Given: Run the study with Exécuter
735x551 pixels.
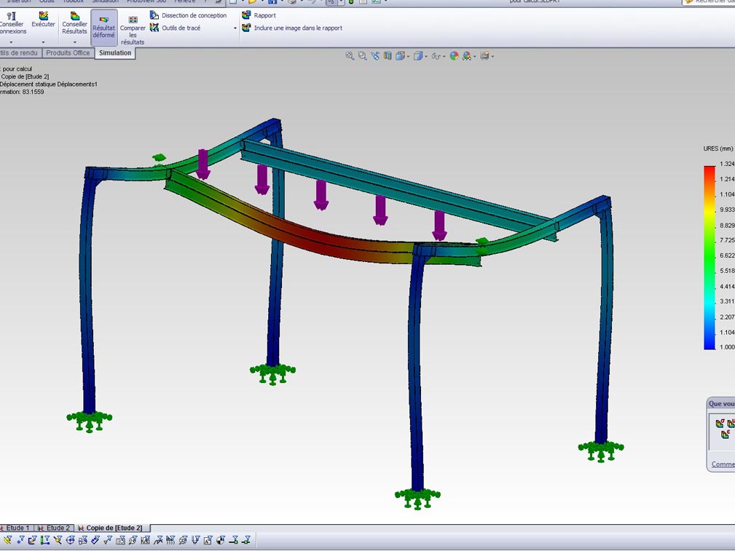Looking at the screenshot, I should tap(43, 20).
